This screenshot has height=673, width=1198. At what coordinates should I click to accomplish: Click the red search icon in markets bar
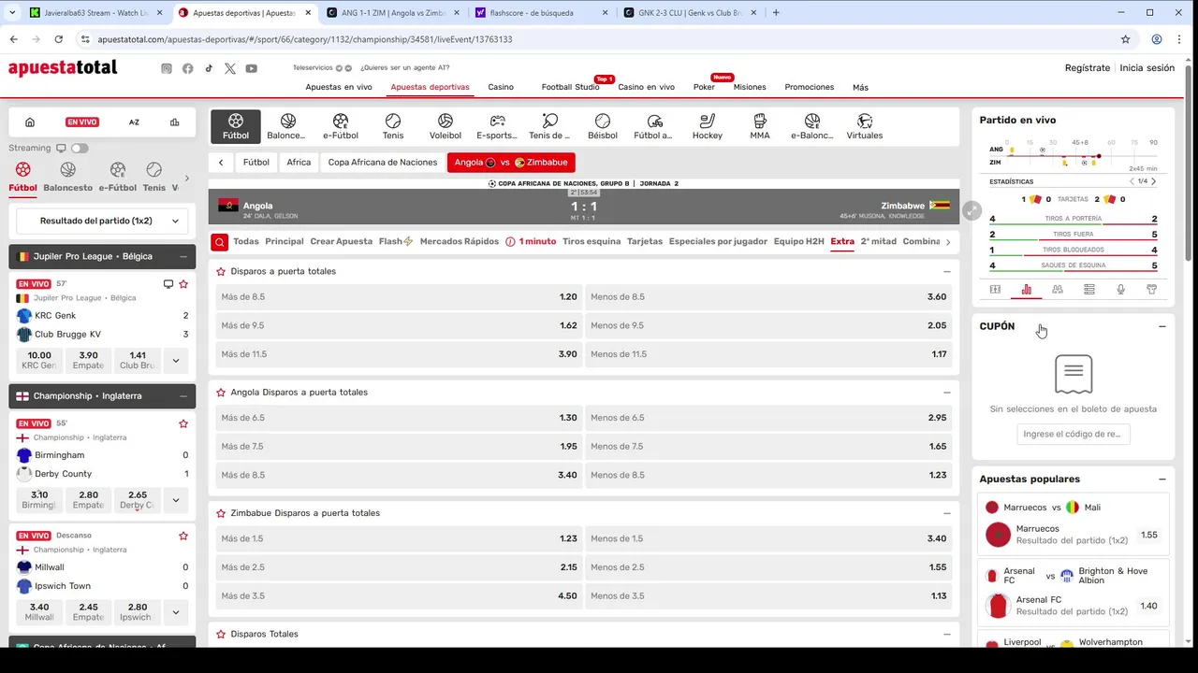pos(219,242)
